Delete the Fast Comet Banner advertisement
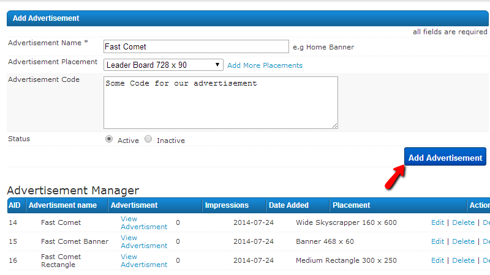Image resolution: width=490 pixels, height=275 pixels. click(463, 241)
